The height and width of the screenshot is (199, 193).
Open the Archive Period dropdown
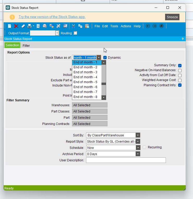tap(138, 154)
